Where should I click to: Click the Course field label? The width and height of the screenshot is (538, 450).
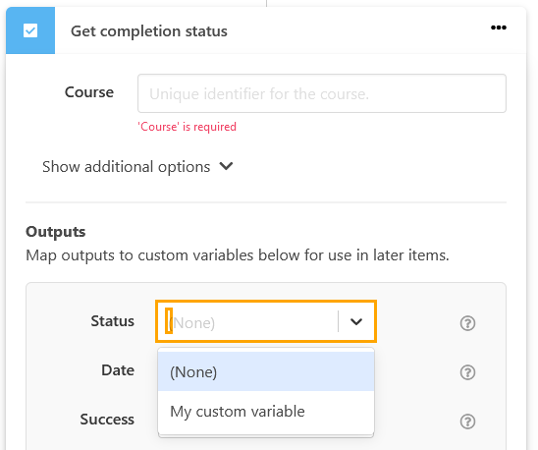click(x=89, y=92)
